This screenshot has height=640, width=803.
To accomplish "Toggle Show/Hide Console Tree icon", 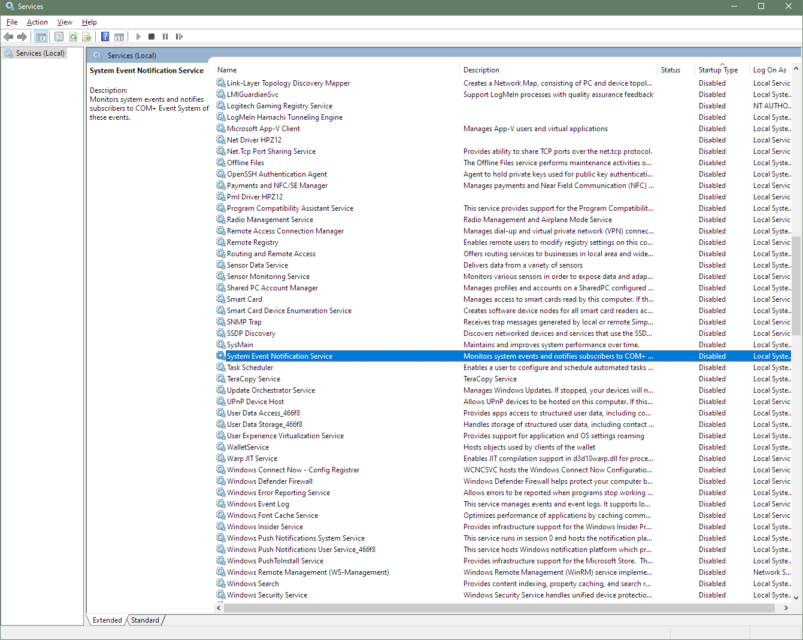I will pos(41,37).
